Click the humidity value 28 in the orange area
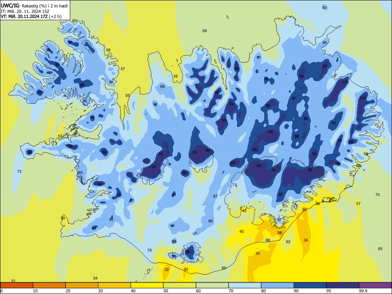Image resolution: width=392 pixels, height=294 pixels. pos(279,233)
